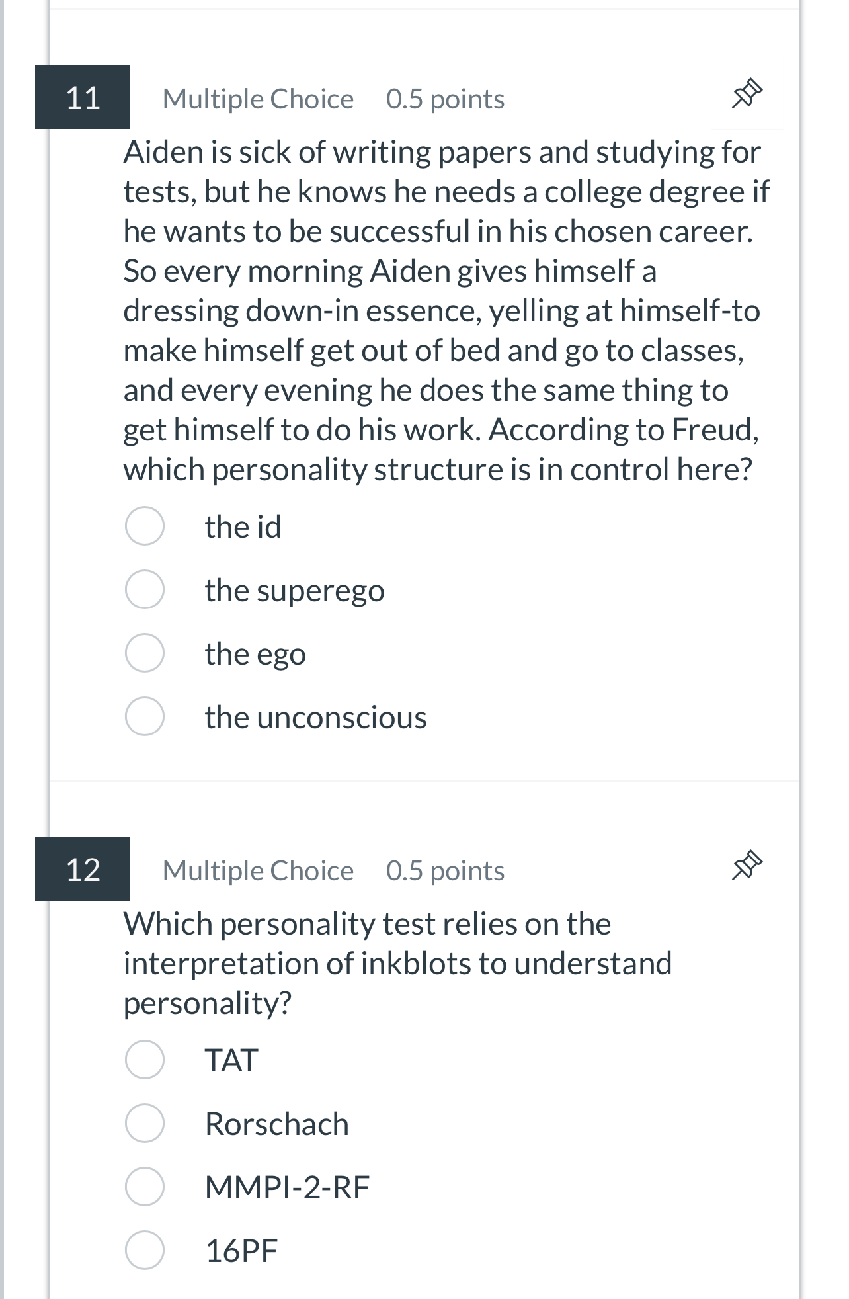The width and height of the screenshot is (849, 1299).
Task: Click the Multiple Choice label on question 12
Action: click(259, 870)
